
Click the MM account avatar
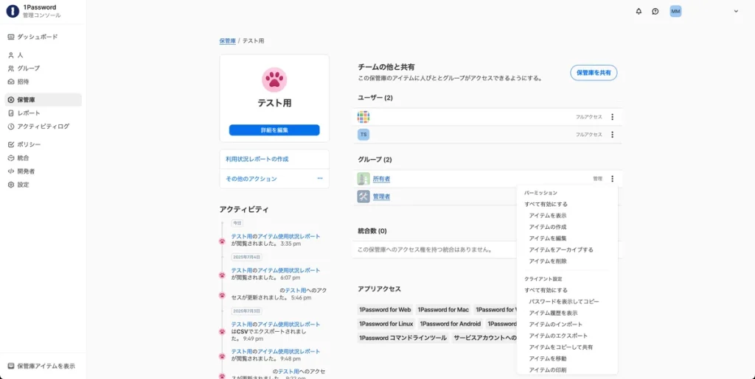tap(675, 11)
